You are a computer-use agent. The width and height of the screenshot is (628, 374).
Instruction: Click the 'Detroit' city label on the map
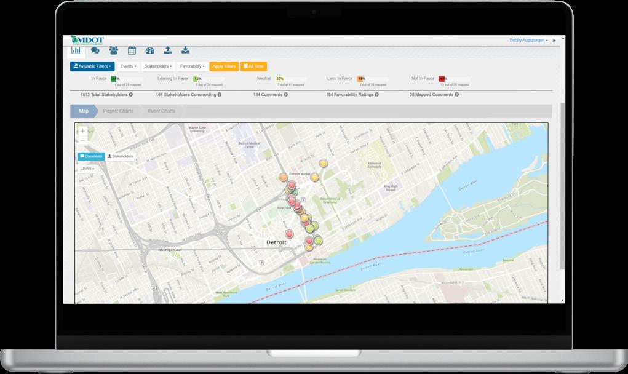(x=276, y=242)
